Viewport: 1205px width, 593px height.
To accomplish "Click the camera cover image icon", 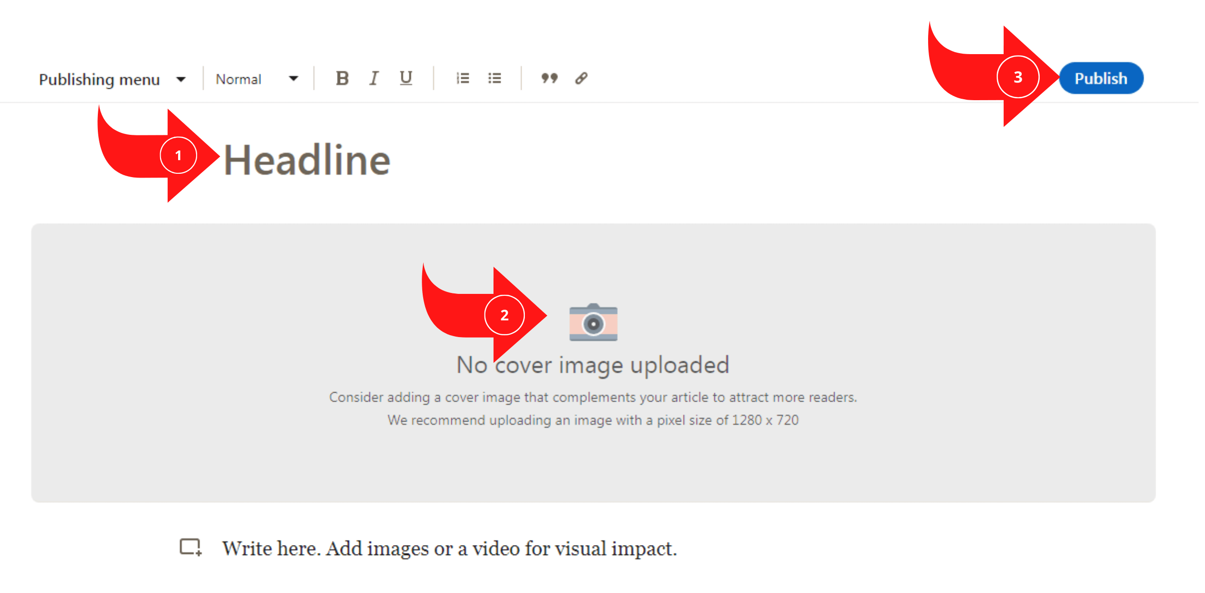I will click(593, 323).
